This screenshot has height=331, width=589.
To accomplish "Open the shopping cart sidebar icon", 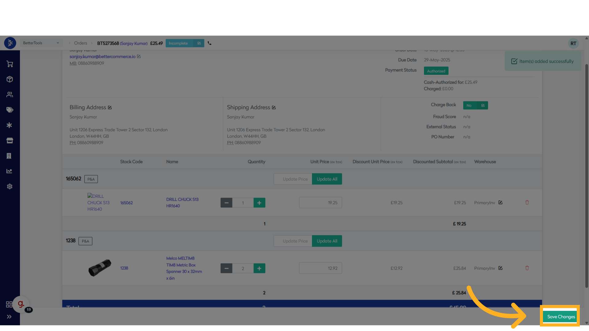I will click(10, 64).
